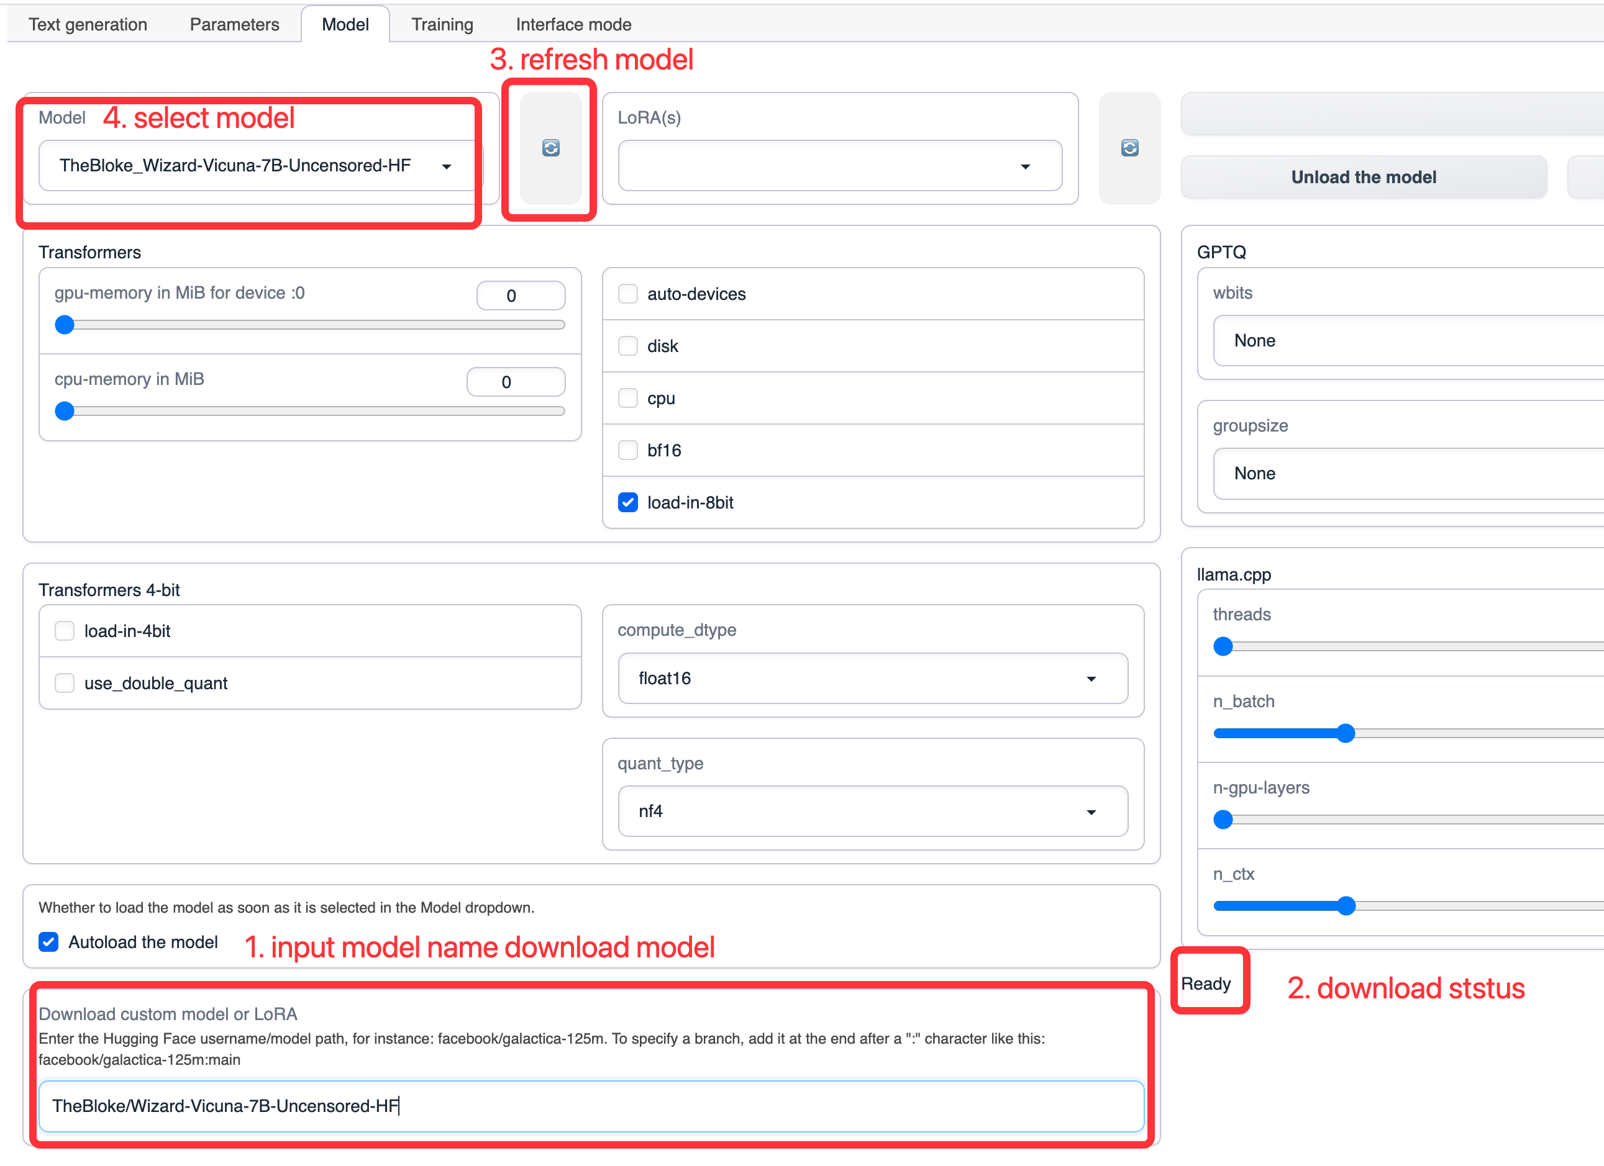Click the cpu-memory in MiB slider handle
The image size is (1604, 1166).
coord(65,411)
